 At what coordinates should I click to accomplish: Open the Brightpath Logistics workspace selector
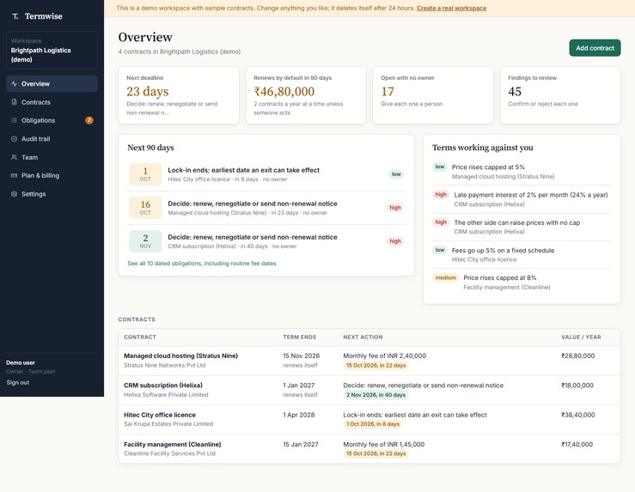[52, 50]
